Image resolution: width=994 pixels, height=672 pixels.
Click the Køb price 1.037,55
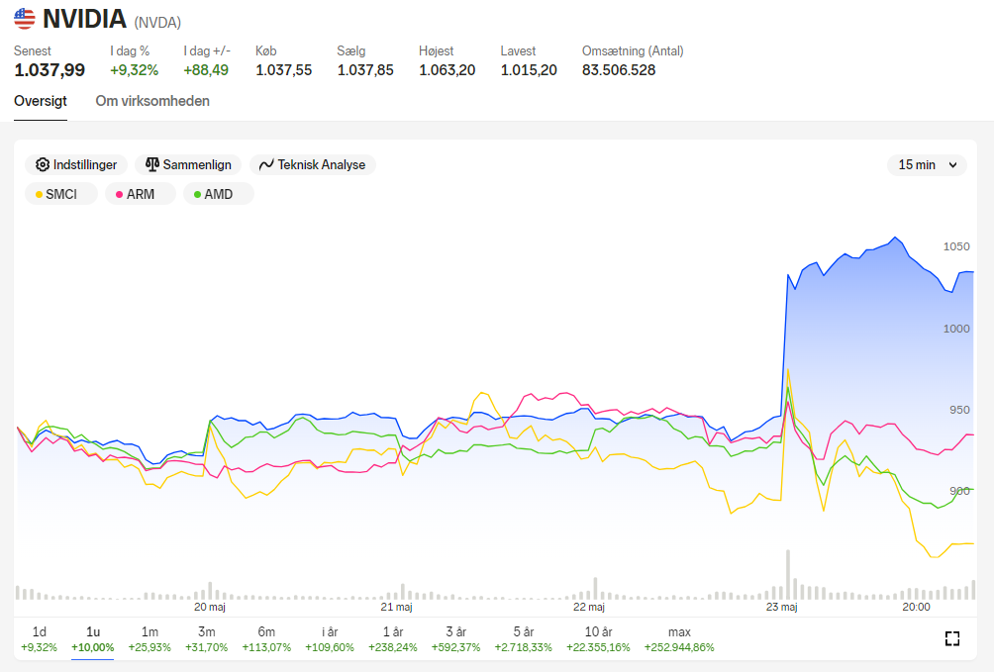pos(284,70)
